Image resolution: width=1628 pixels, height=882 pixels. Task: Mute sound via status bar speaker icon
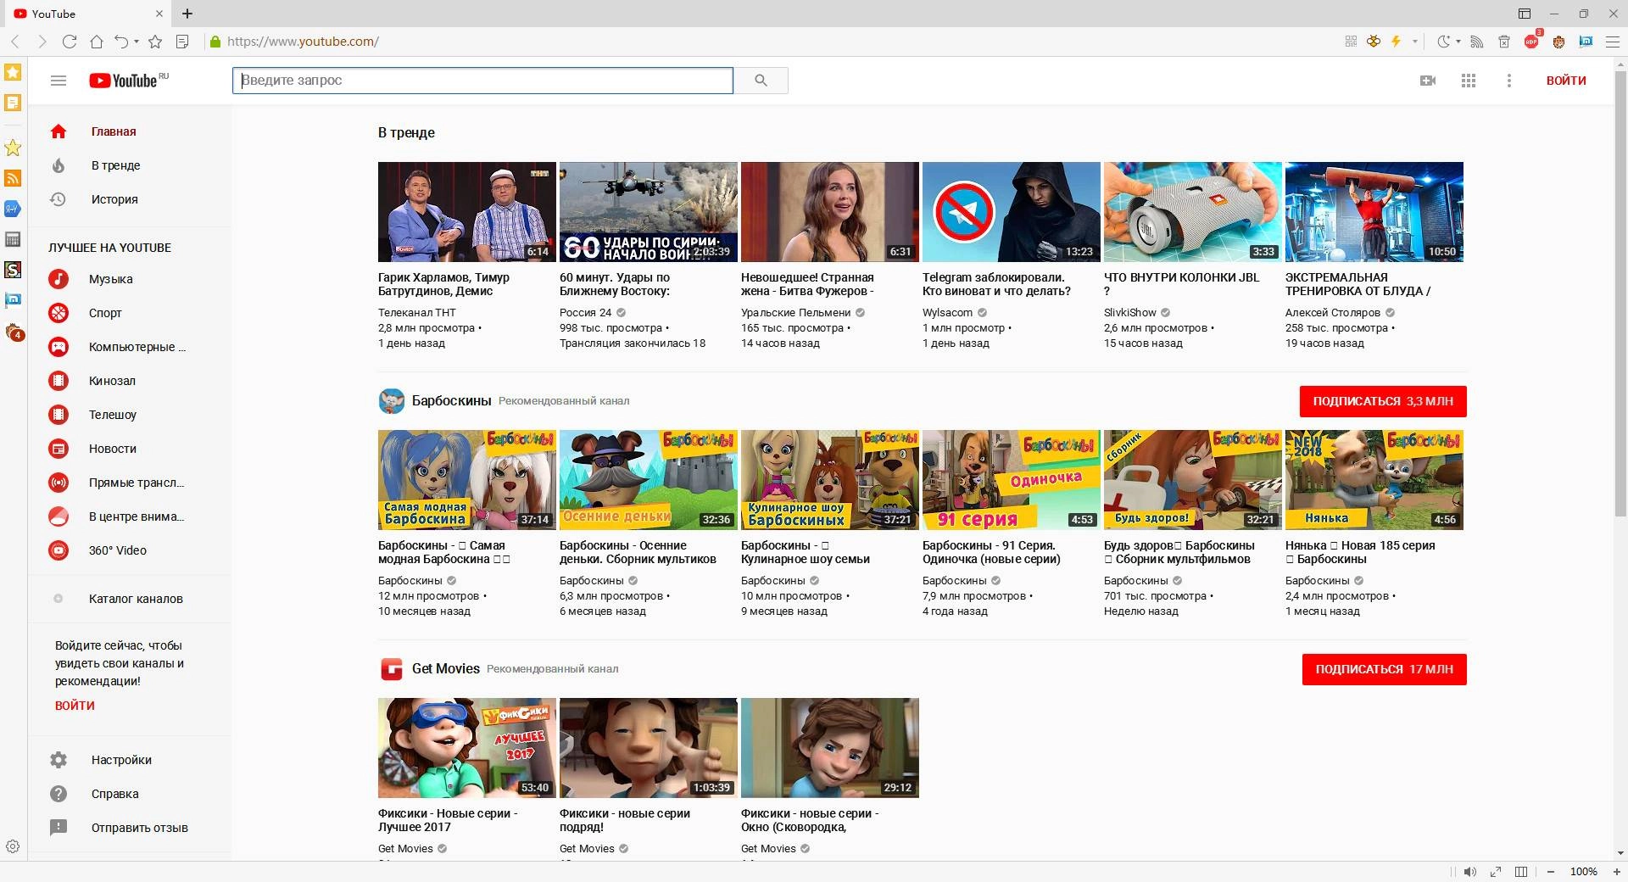tap(1469, 872)
